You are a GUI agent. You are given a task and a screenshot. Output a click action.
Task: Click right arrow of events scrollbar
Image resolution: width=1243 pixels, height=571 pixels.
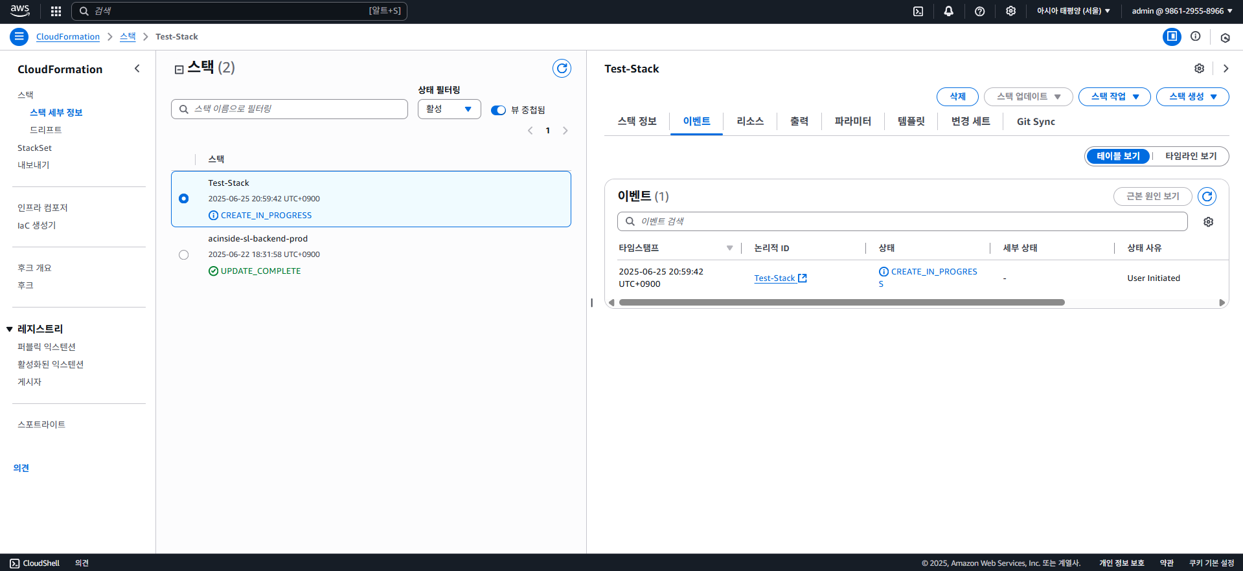click(x=1222, y=302)
